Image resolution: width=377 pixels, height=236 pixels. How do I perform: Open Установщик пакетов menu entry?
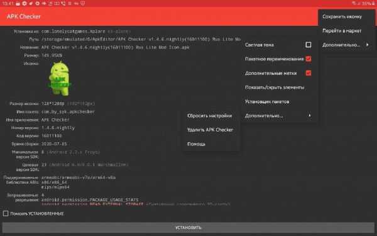pyautogui.click(x=279, y=101)
